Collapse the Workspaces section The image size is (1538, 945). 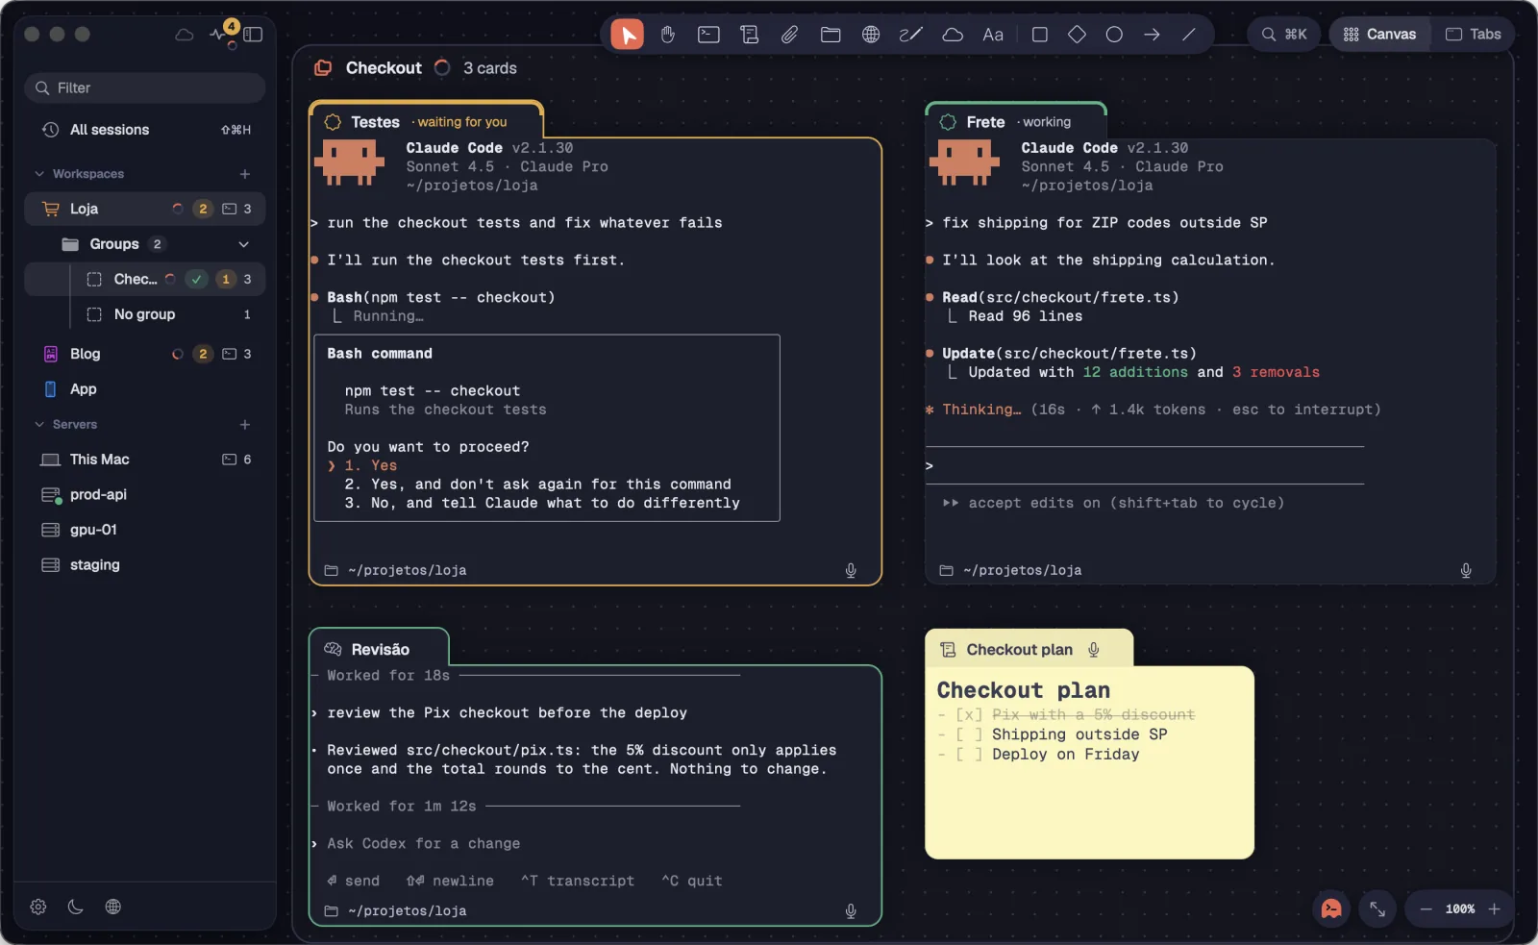pos(39,174)
